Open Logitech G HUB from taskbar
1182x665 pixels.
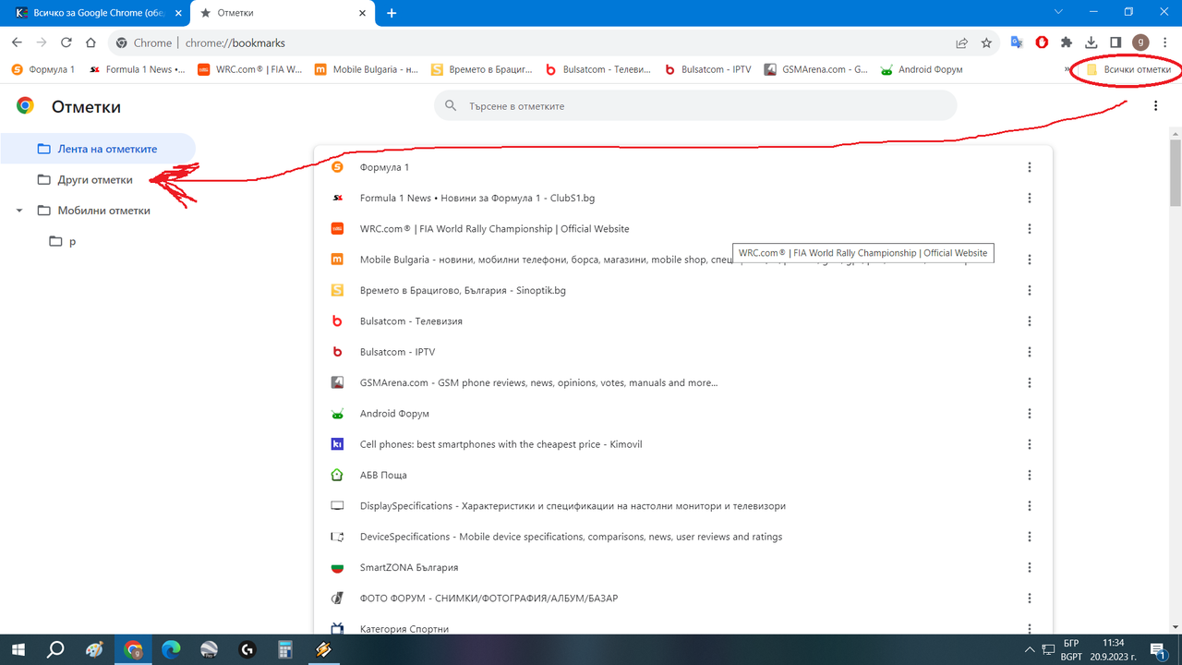pyautogui.click(x=247, y=649)
